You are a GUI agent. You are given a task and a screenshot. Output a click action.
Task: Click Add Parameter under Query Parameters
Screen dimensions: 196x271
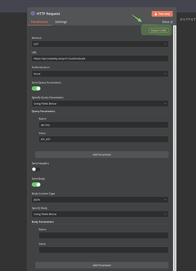point(102,155)
